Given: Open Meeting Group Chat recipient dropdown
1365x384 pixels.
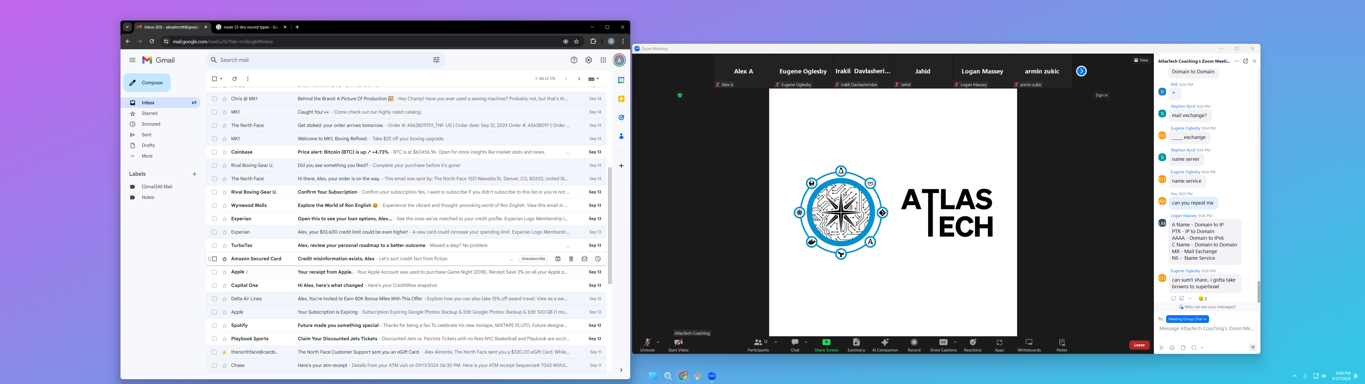Looking at the screenshot, I should point(1187,319).
